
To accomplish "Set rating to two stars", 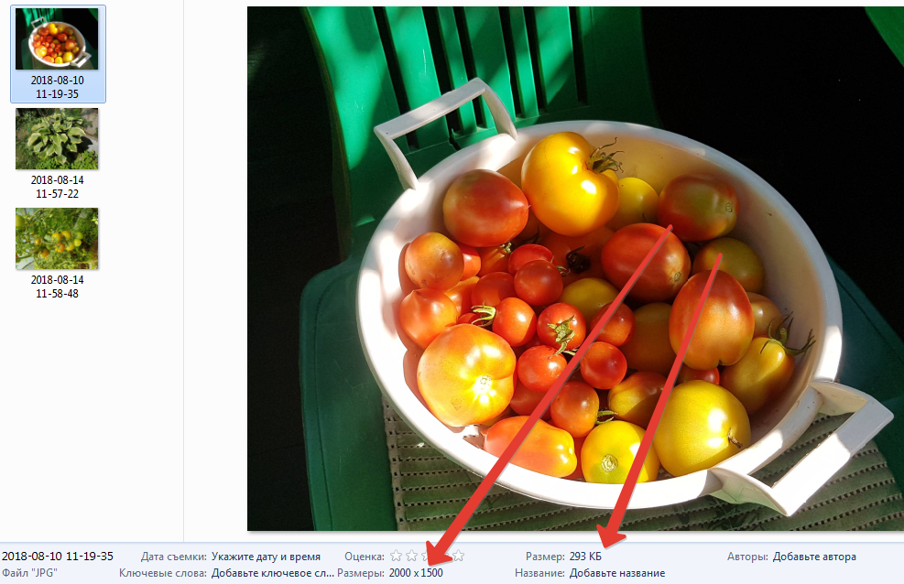I will click(x=411, y=556).
